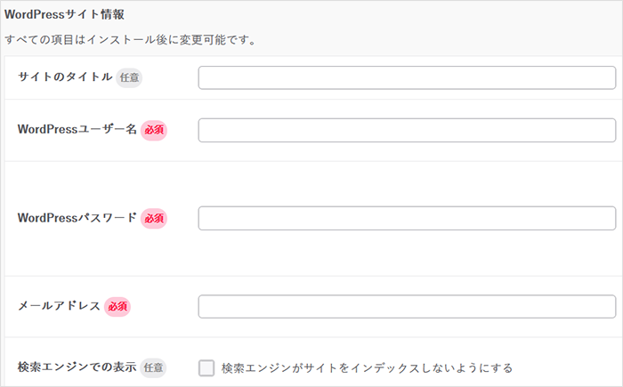Image resolution: width=623 pixels, height=387 pixels.
Task: Click the 必須 badge beside WordPressパスワード
Action: point(154,218)
